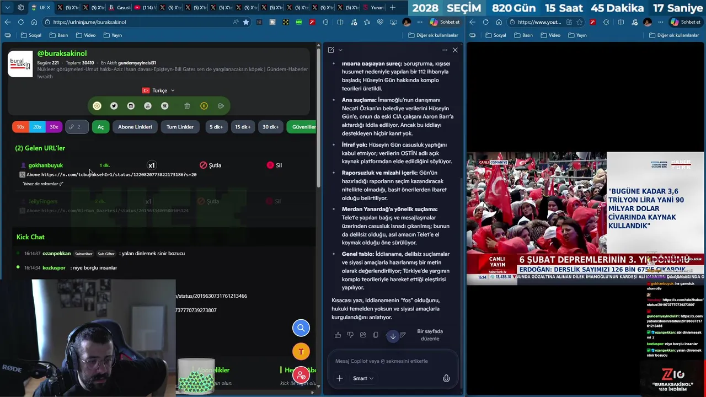706x397 pixels.
Task: Open the Sosyal bookmarks folder in left browser
Action: point(31,35)
